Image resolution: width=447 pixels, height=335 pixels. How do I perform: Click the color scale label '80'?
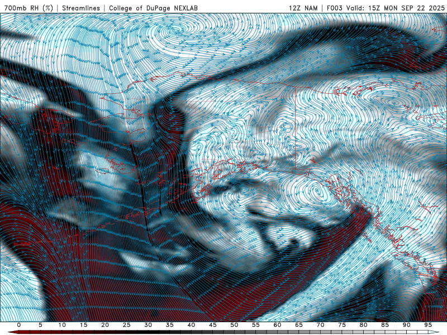coord(364,325)
